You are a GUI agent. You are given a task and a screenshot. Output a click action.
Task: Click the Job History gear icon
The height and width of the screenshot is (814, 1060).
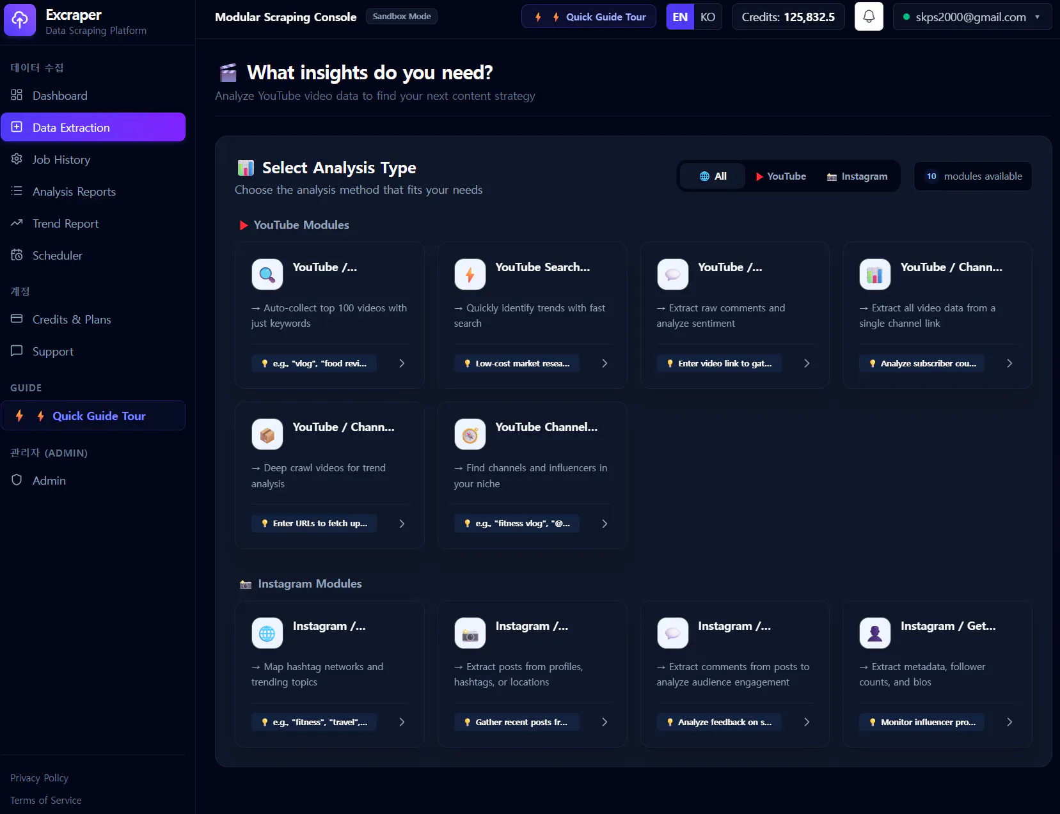(17, 159)
